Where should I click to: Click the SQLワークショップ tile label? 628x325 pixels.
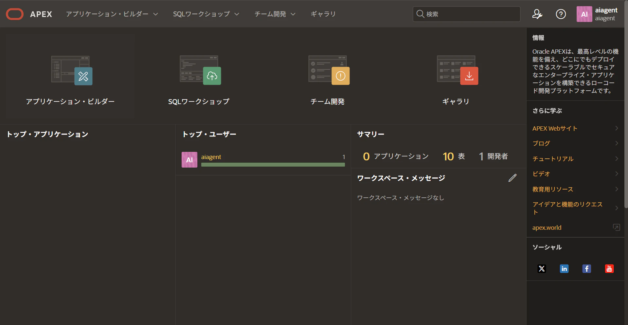(199, 101)
